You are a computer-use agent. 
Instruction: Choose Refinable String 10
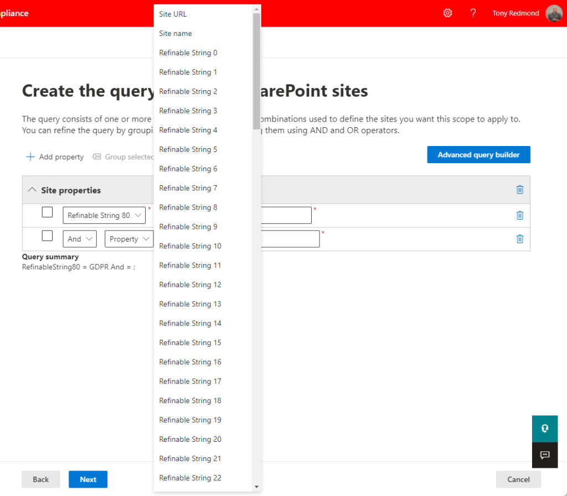[x=203, y=246]
